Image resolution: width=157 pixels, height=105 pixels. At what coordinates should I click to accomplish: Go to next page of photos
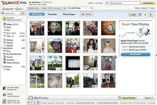[151, 15]
